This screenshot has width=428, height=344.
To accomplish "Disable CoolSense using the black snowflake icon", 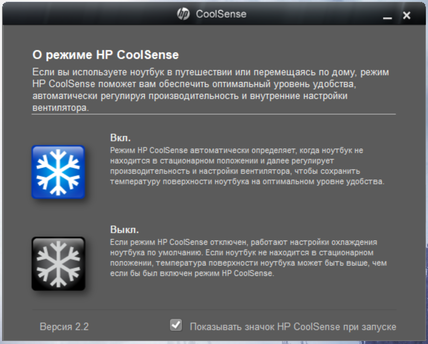I will [x=58, y=264].
